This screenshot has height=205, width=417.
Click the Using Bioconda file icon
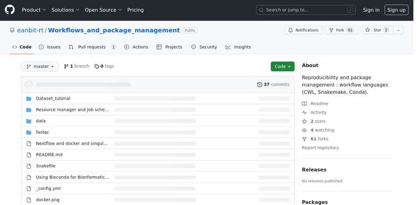(x=29, y=177)
